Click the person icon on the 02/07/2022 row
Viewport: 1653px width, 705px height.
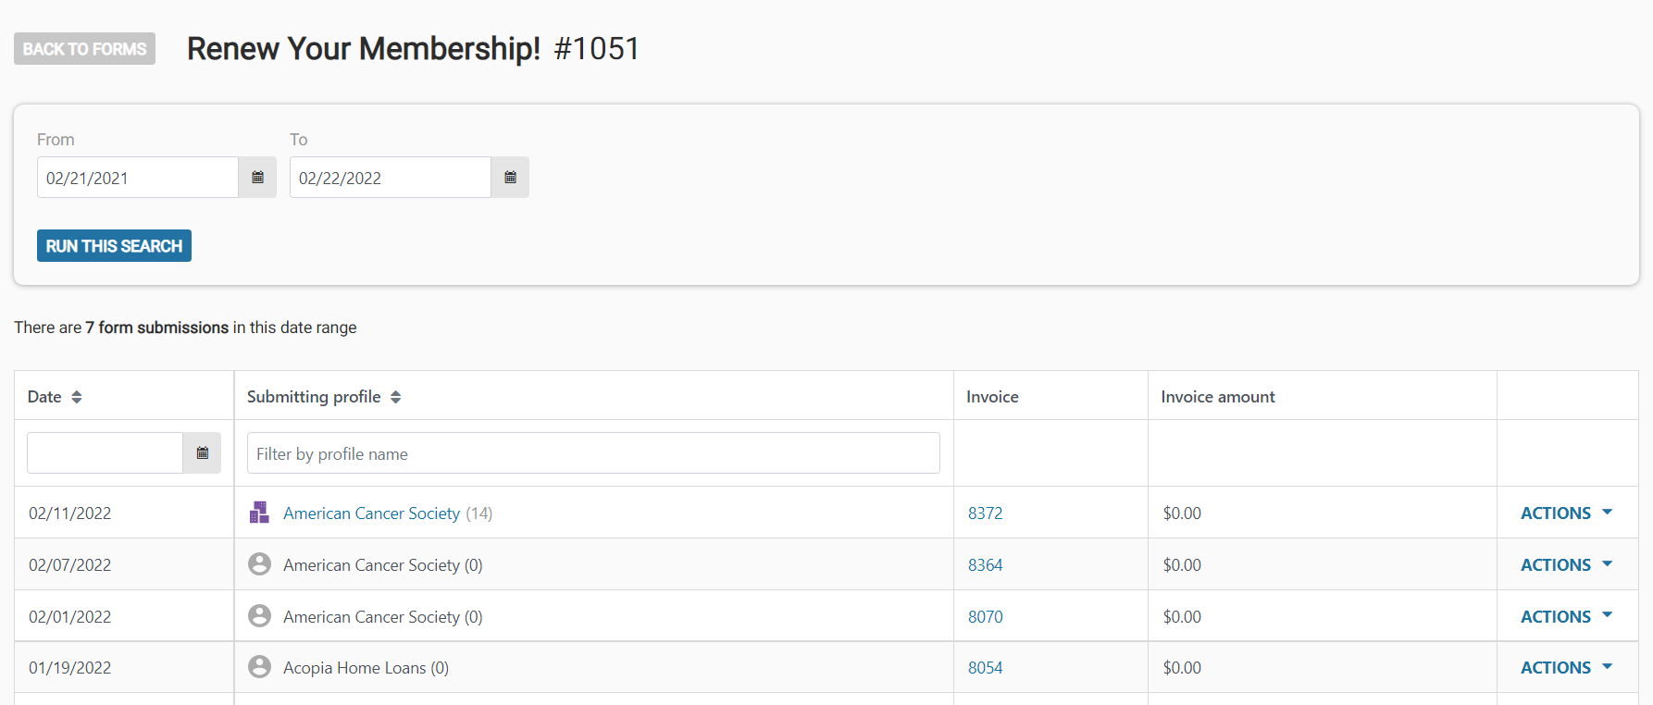point(260,564)
